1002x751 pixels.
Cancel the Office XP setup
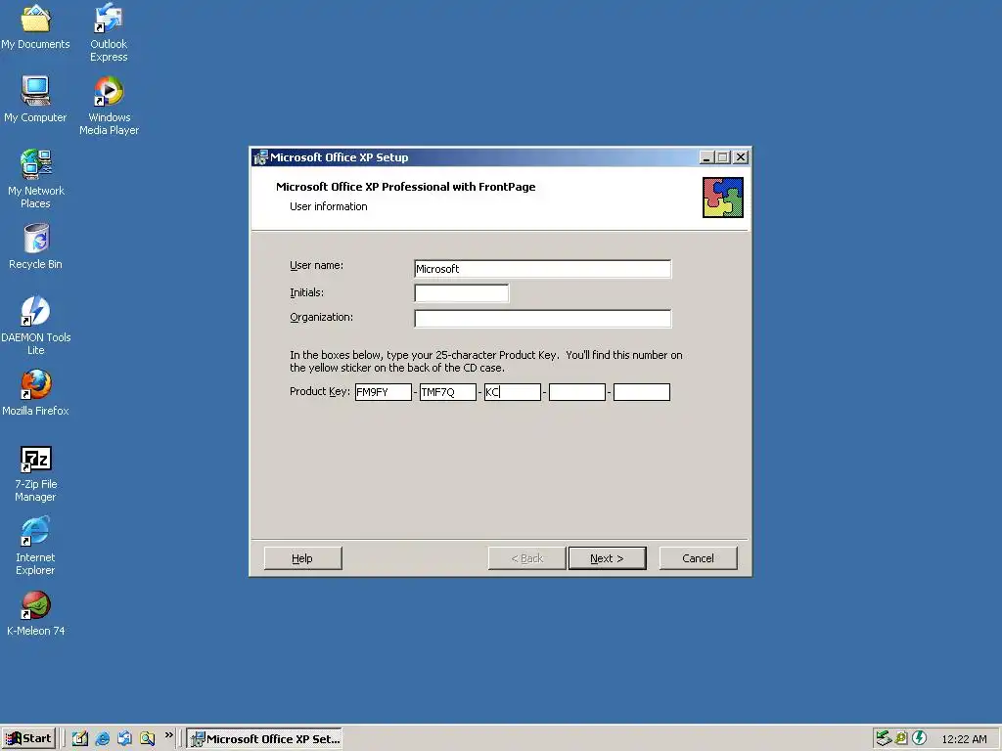(x=698, y=558)
